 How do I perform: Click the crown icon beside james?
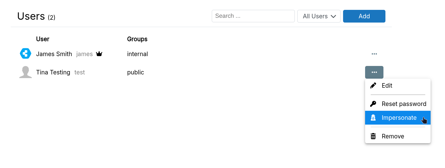[99, 54]
